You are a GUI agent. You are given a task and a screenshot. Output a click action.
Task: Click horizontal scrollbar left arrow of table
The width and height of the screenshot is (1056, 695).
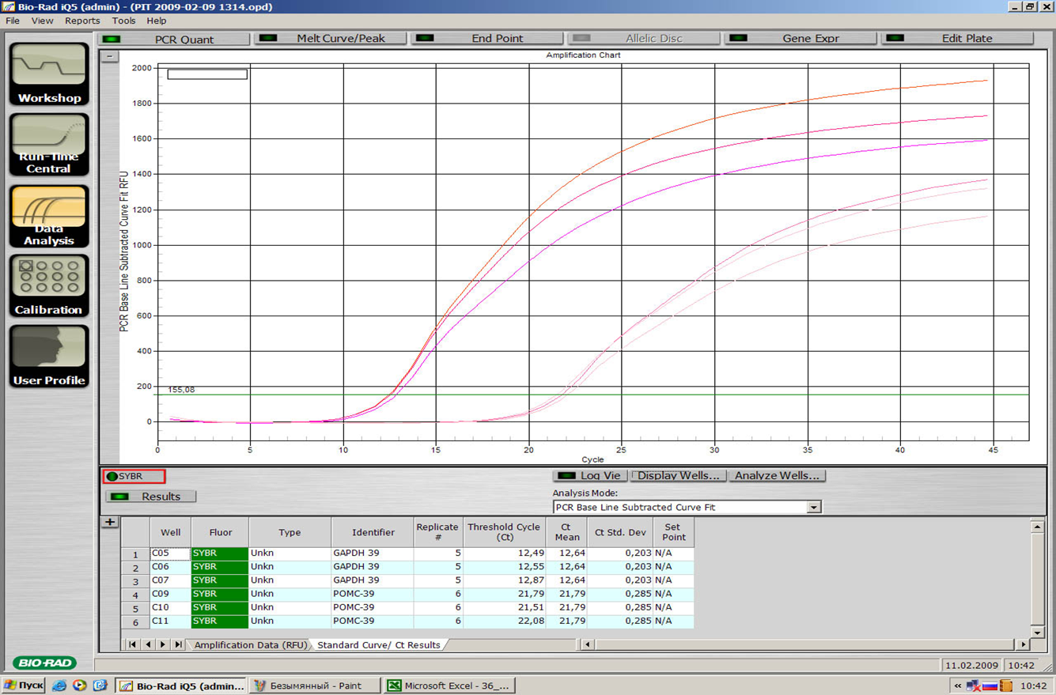coord(588,645)
